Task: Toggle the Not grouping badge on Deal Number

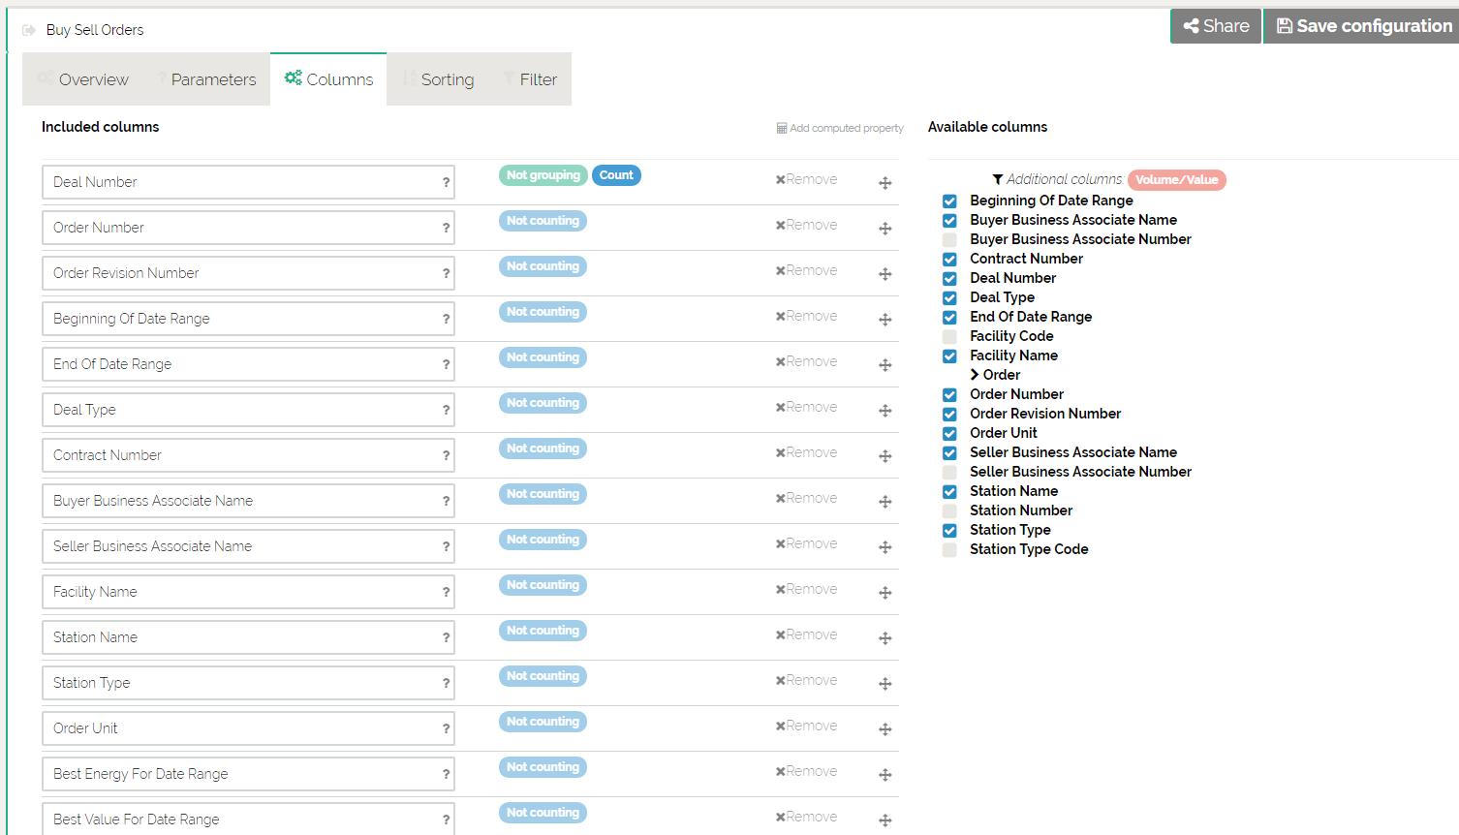Action: tap(543, 175)
